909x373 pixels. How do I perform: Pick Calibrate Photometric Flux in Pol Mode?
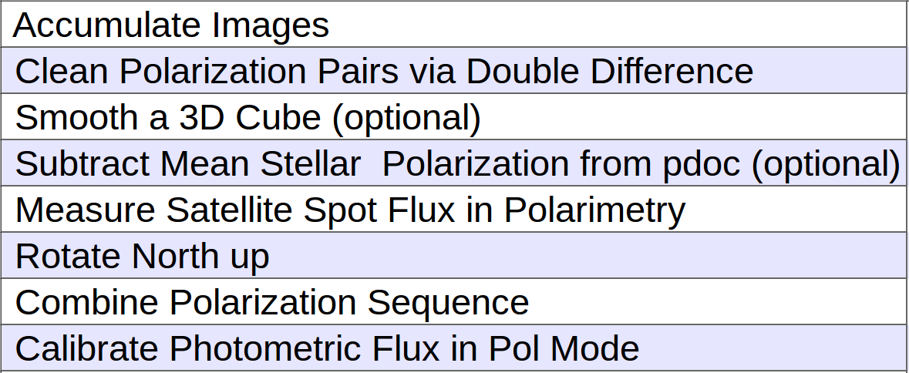click(x=327, y=348)
